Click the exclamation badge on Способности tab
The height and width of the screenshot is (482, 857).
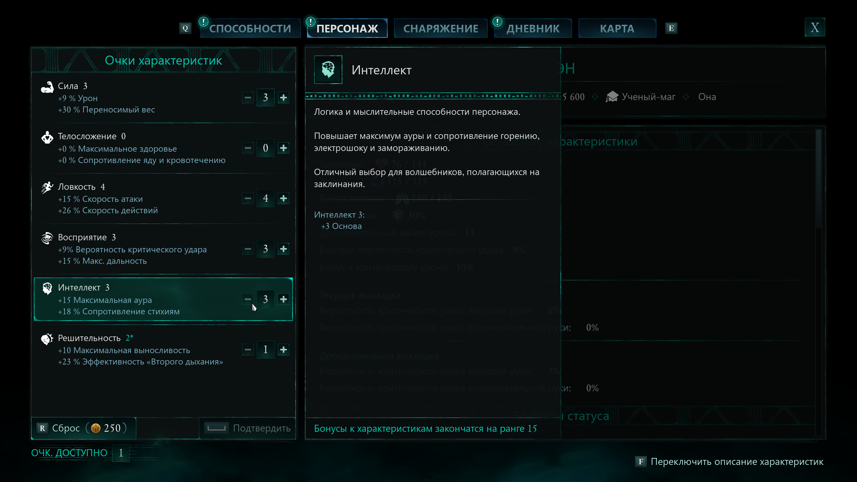tap(203, 22)
